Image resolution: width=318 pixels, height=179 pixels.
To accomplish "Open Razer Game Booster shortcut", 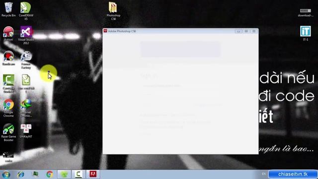I will tap(8, 132).
